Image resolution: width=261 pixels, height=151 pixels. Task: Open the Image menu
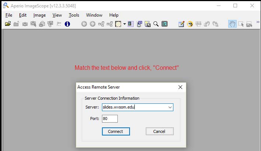39,15
